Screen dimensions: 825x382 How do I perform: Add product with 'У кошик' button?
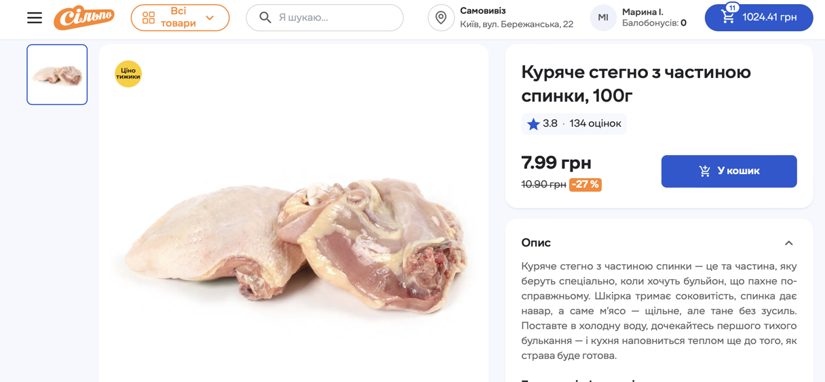[x=729, y=171]
